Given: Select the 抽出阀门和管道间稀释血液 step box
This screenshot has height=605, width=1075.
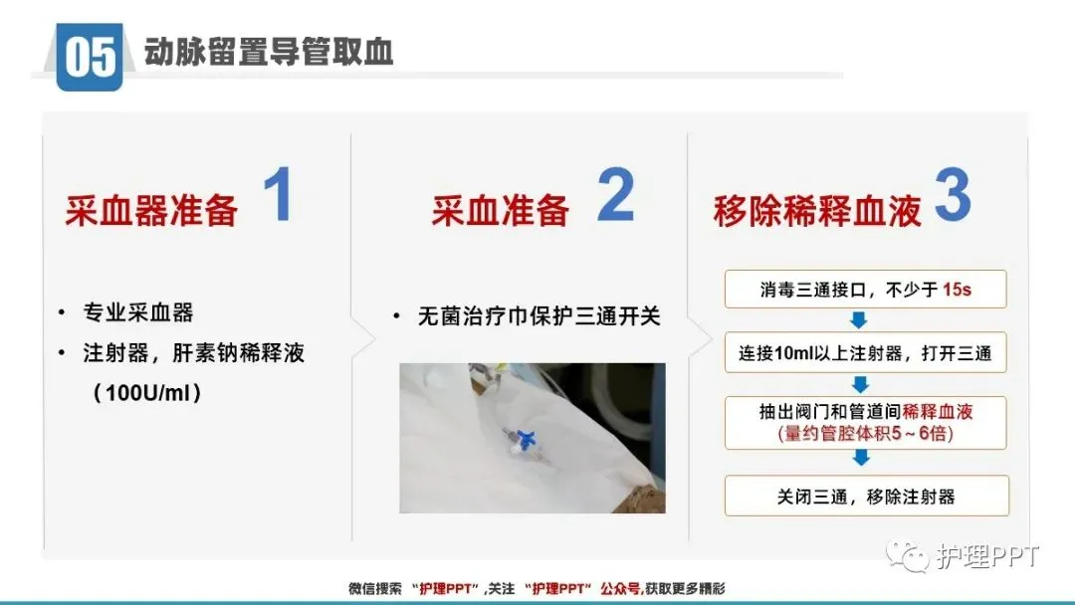Looking at the screenshot, I should pyautogui.click(x=865, y=422).
